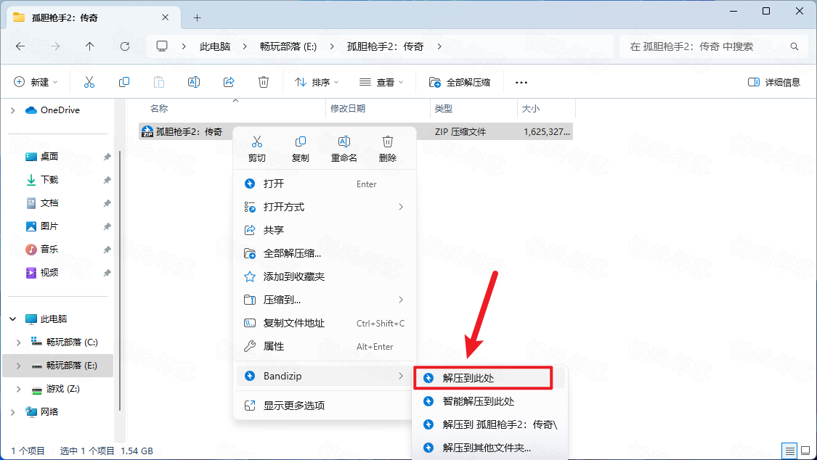
Task: Click the Share icon in toolbar
Action: [229, 82]
